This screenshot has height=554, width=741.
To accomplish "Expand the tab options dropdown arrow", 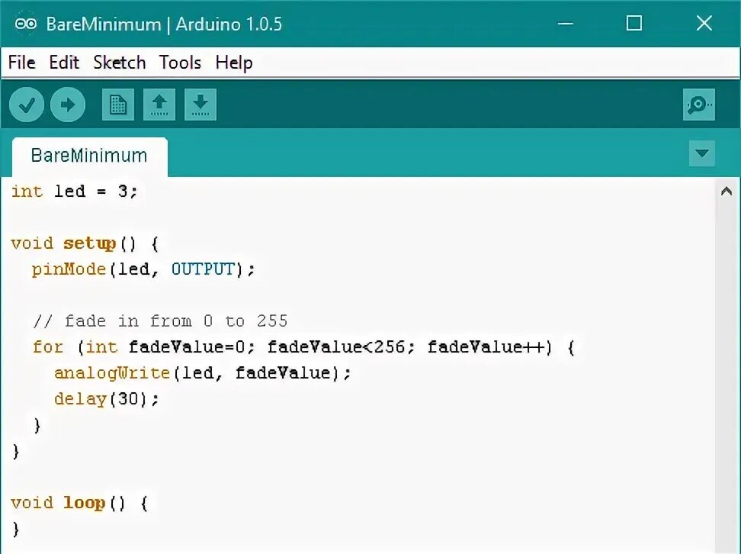I will 702,153.
